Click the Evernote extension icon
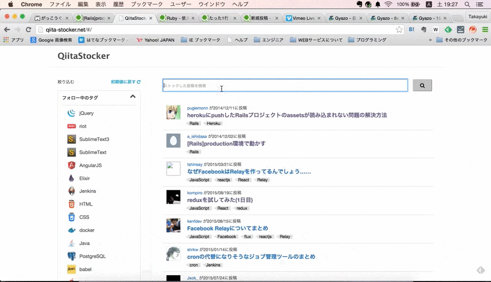Viewport: 491px width, 282px height. 424,29
